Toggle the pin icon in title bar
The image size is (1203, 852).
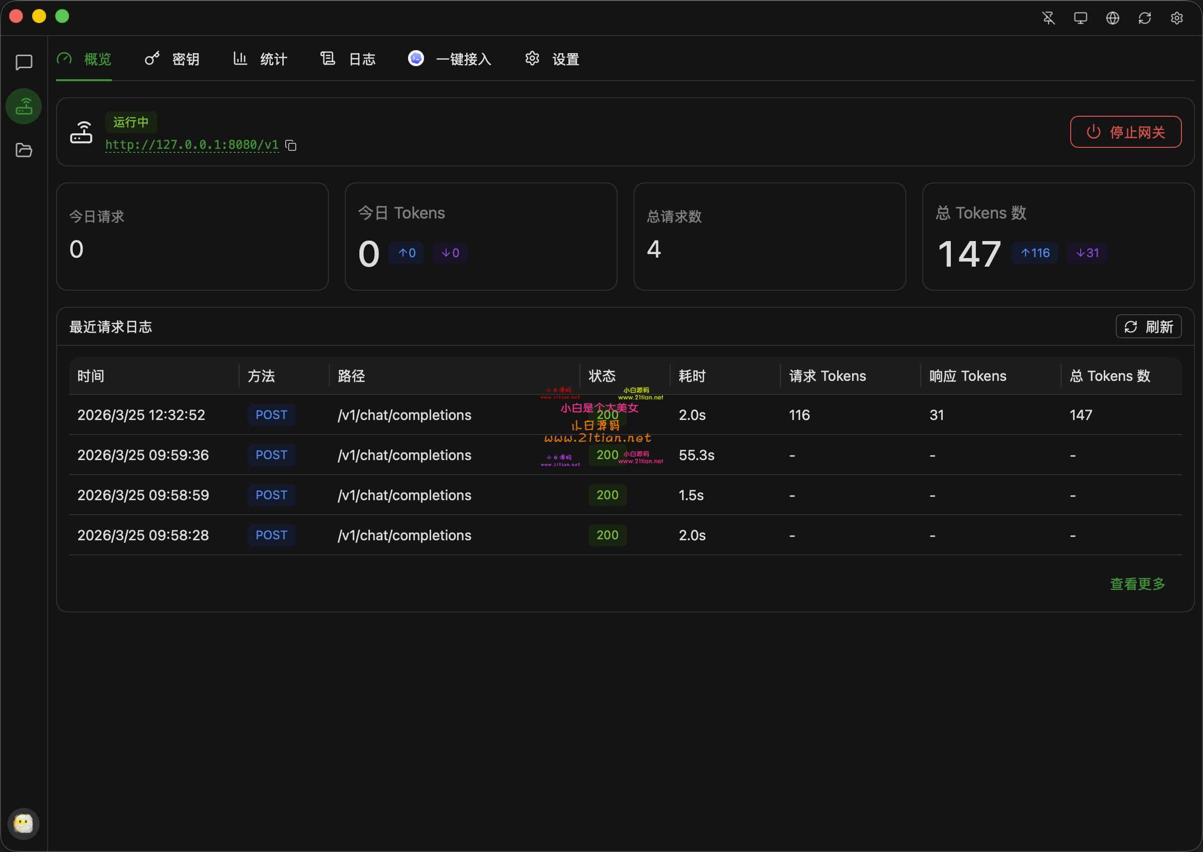[x=1048, y=18]
